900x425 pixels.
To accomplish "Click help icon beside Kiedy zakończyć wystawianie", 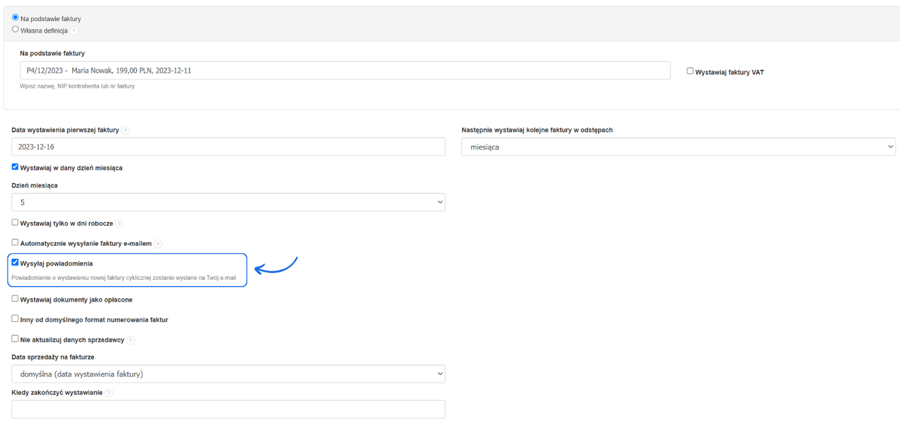I will (x=109, y=393).
